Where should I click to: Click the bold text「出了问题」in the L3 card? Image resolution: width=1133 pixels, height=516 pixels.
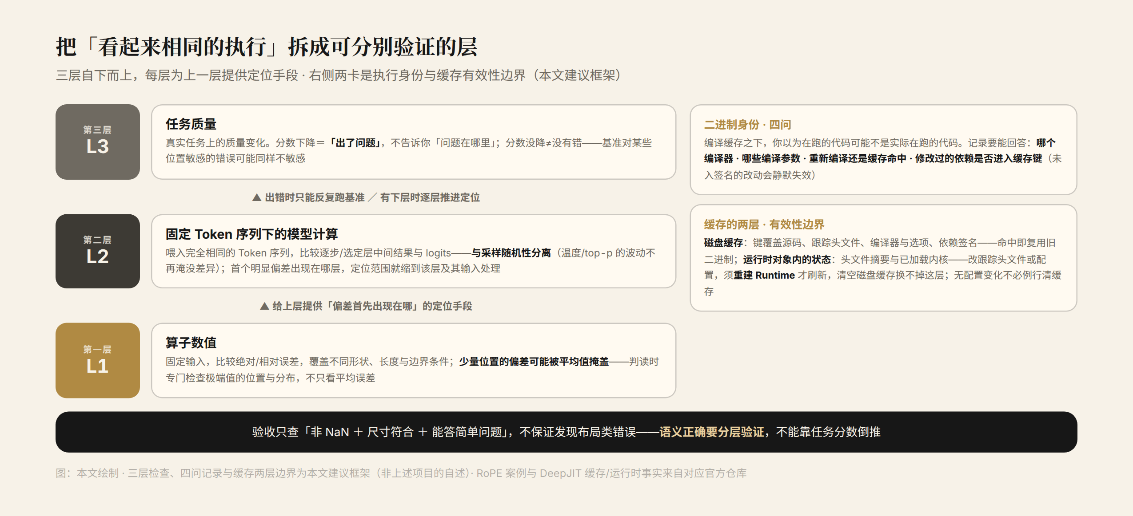(356, 143)
